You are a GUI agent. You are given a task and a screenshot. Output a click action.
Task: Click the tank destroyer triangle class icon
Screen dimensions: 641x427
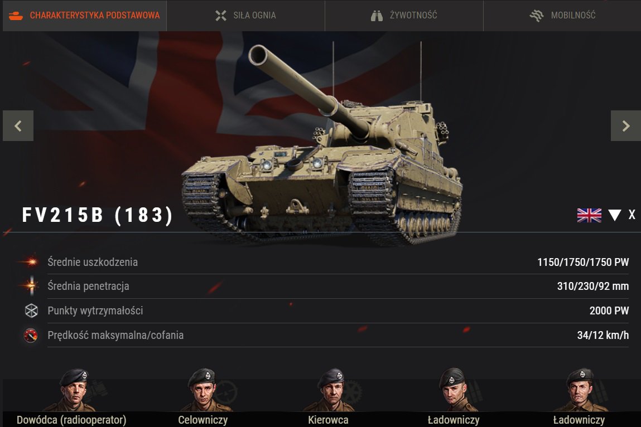pyautogui.click(x=614, y=215)
